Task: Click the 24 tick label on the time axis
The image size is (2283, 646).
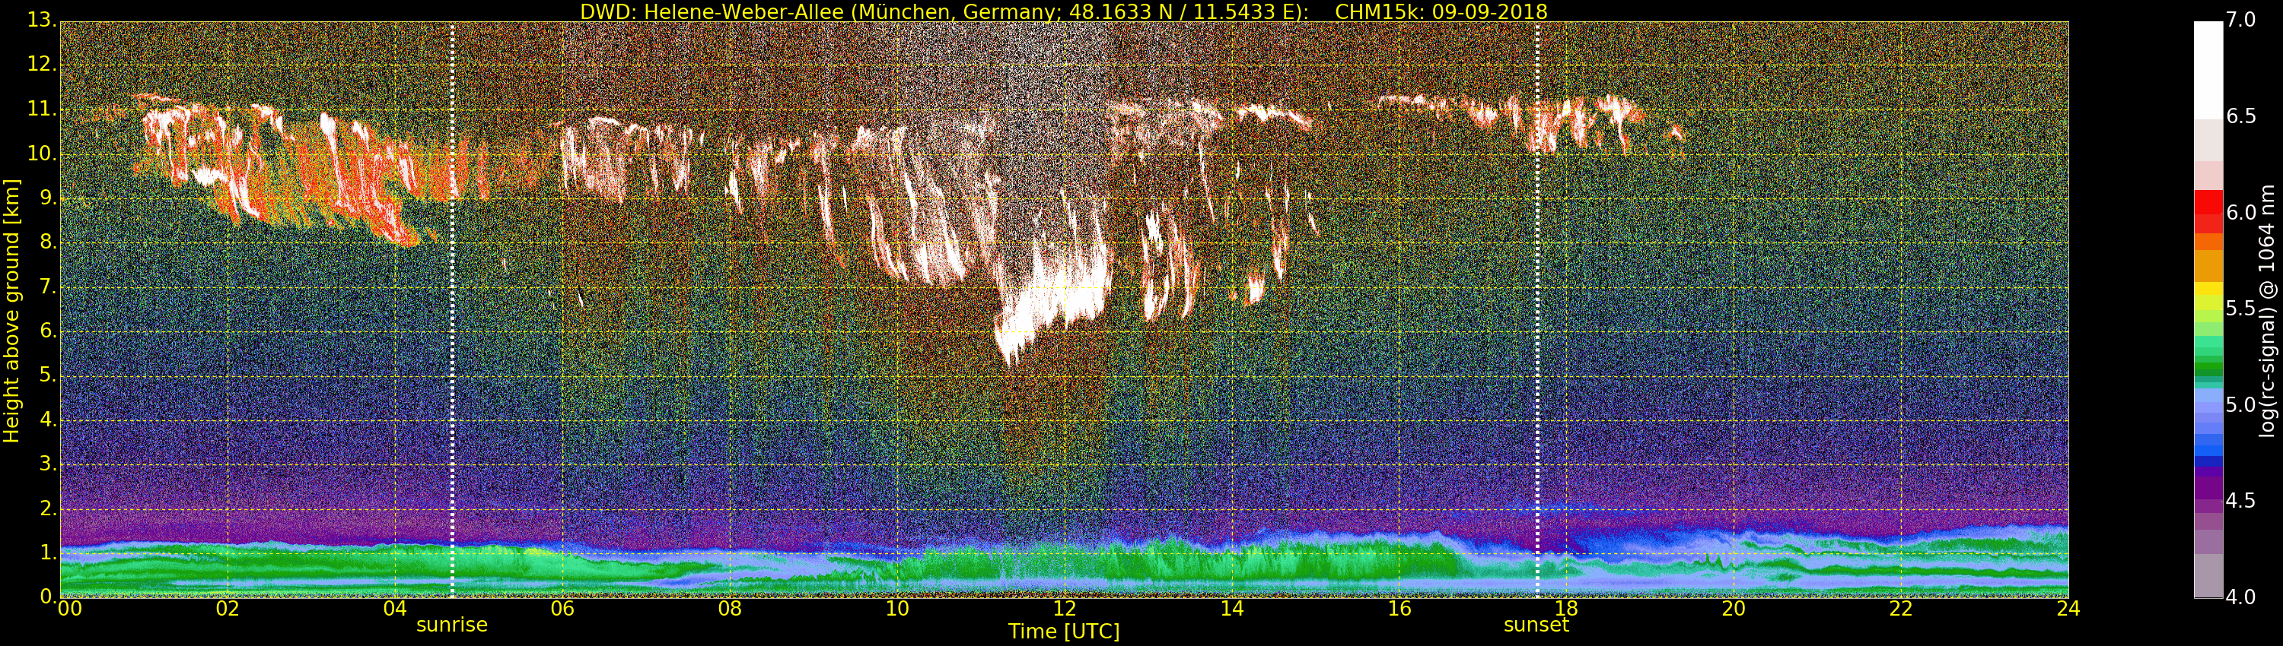Action: click(x=2068, y=609)
